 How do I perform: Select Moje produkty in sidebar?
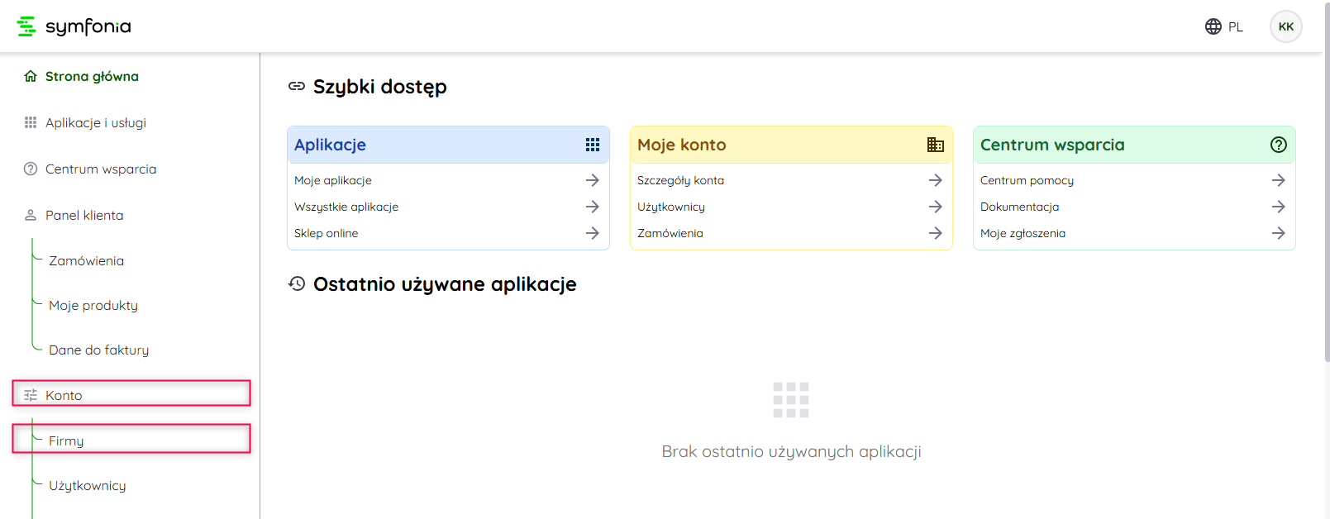tap(93, 305)
